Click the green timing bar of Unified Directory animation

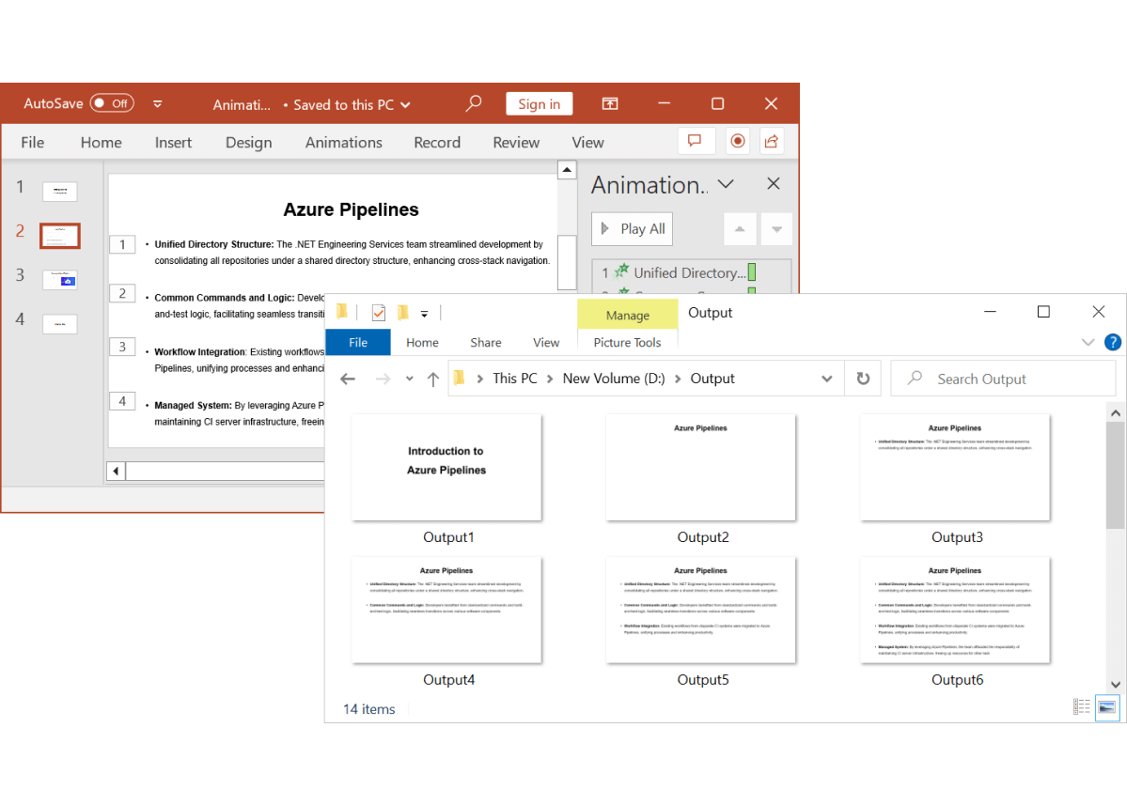pyautogui.click(x=752, y=272)
